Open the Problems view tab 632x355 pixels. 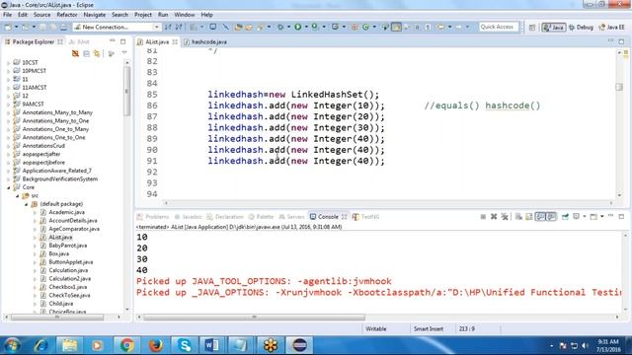(x=153, y=217)
